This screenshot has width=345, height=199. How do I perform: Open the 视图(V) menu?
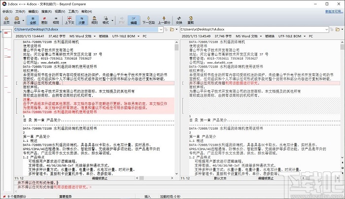point(60,11)
